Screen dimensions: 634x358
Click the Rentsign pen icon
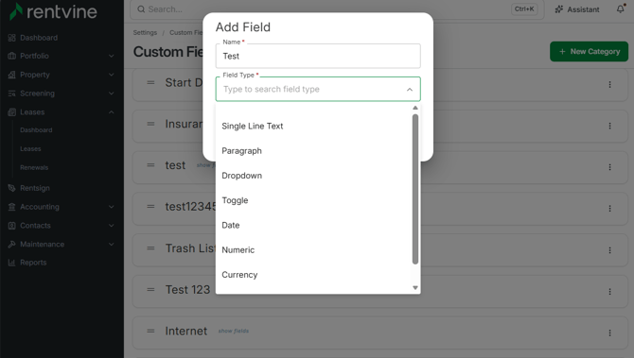[x=11, y=188]
